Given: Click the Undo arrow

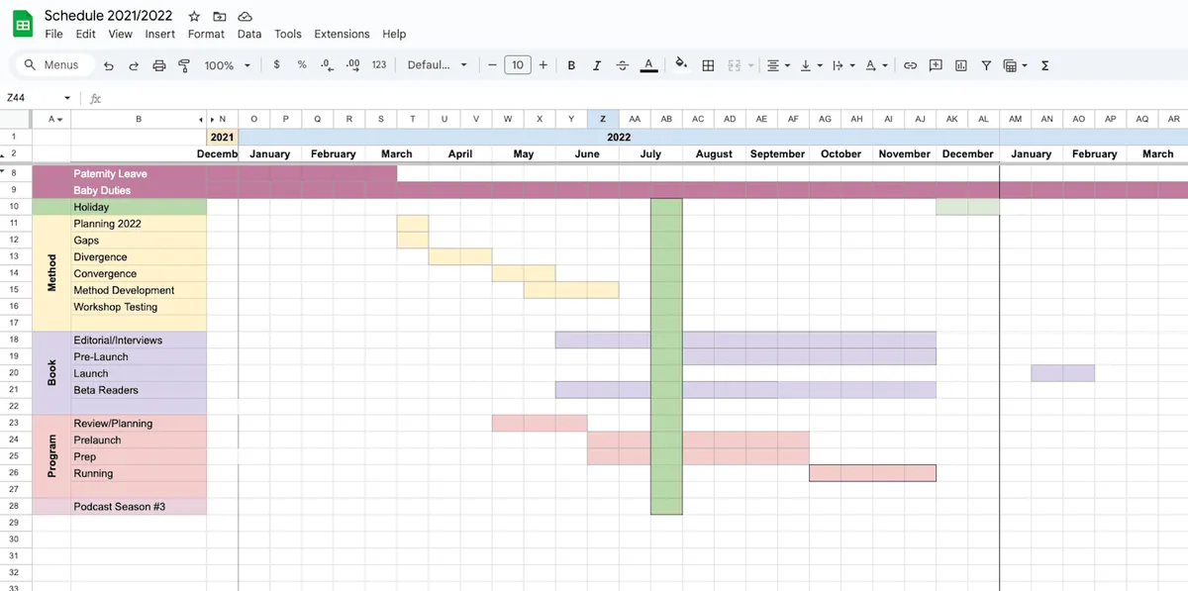Looking at the screenshot, I should coord(108,65).
